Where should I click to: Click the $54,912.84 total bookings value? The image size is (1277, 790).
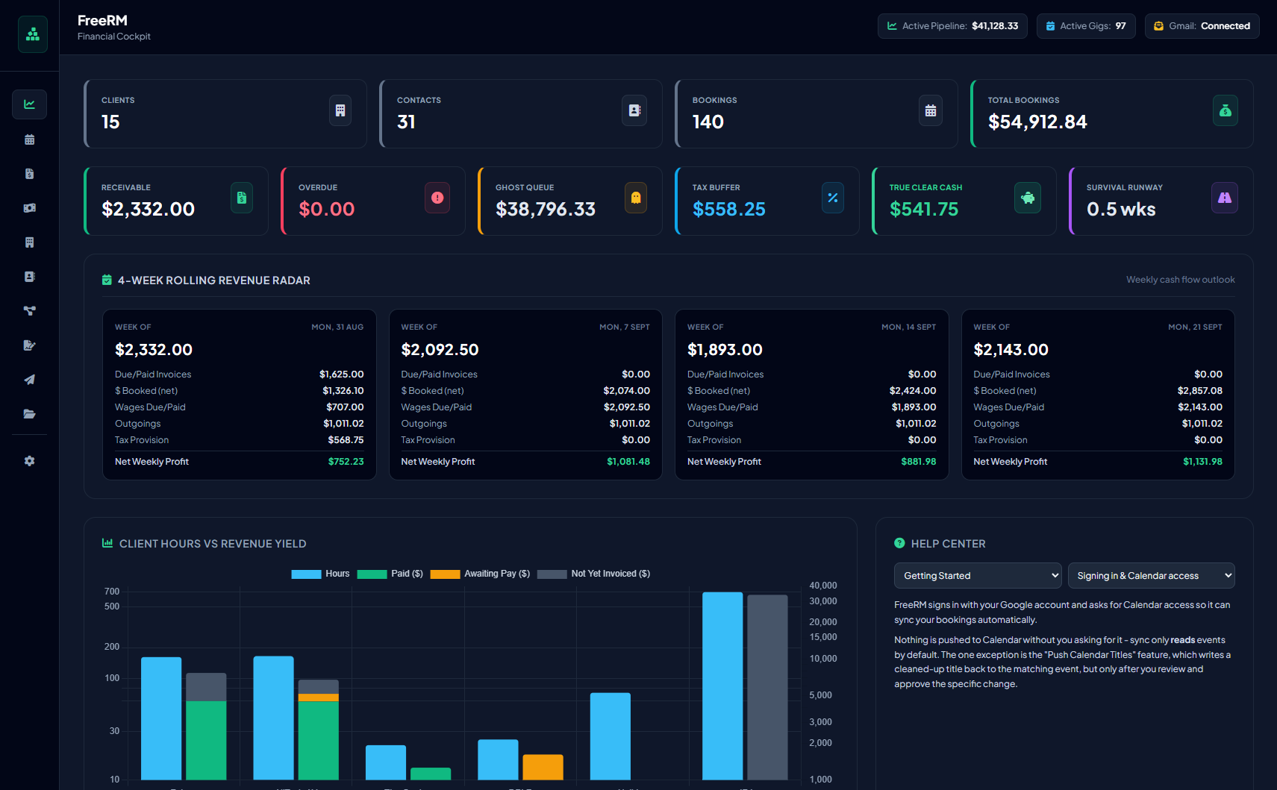(1037, 122)
